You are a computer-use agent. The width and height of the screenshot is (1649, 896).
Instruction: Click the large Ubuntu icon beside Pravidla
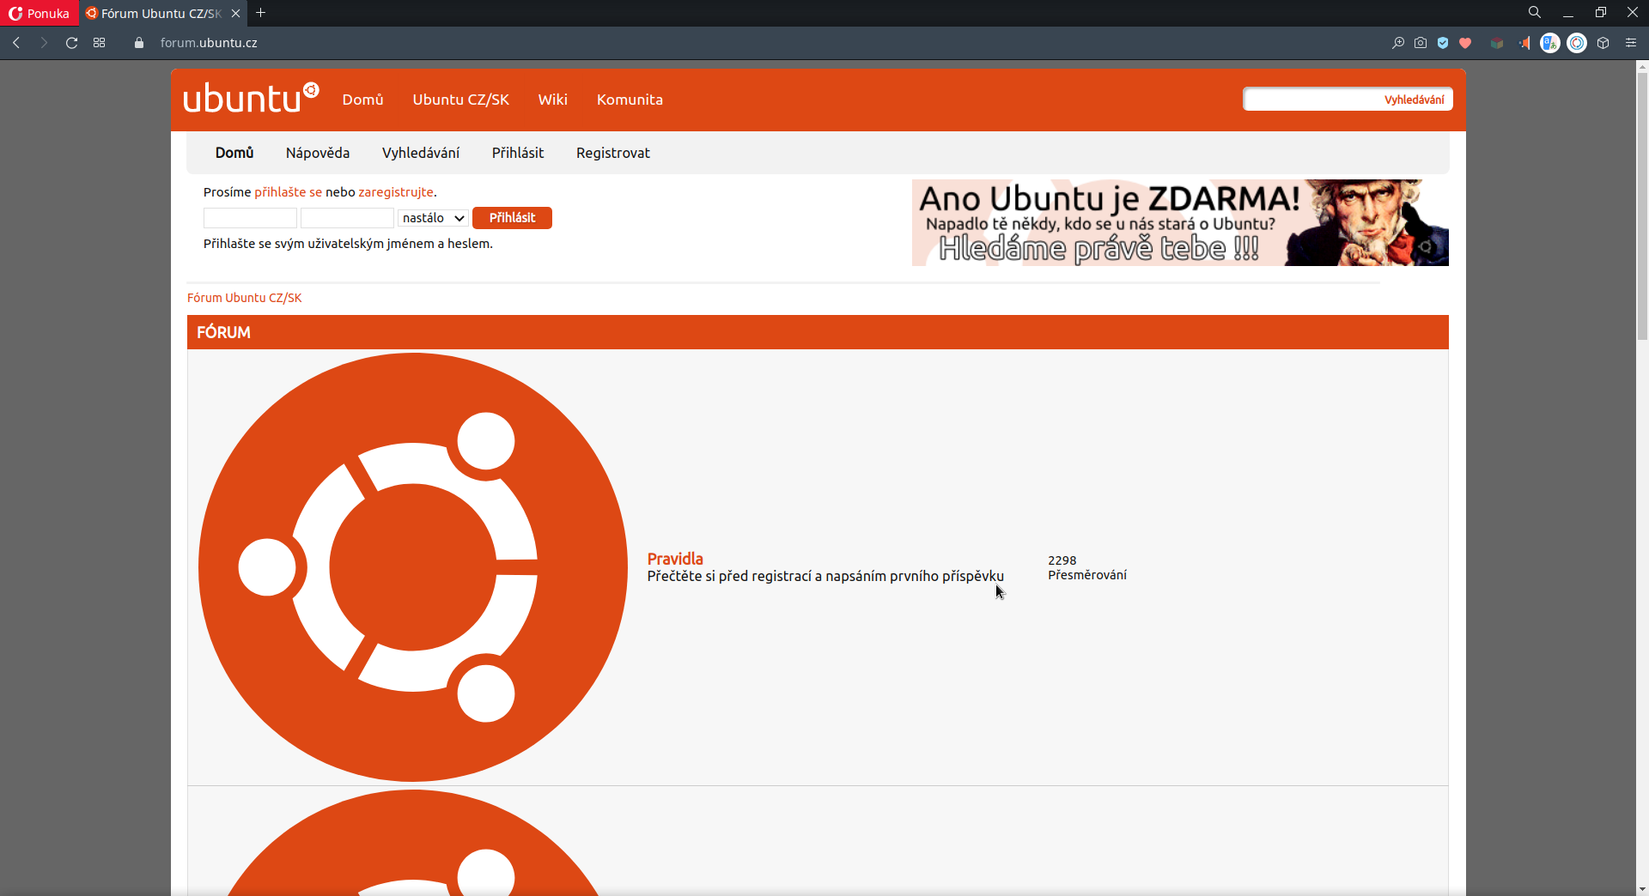(413, 567)
